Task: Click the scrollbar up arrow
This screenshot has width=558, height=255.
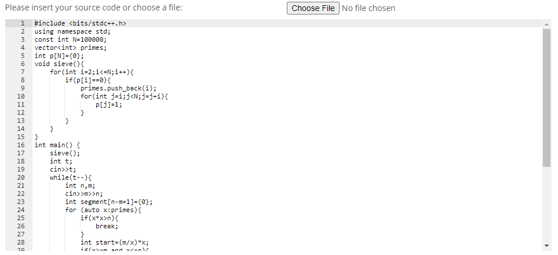Action: 546,24
